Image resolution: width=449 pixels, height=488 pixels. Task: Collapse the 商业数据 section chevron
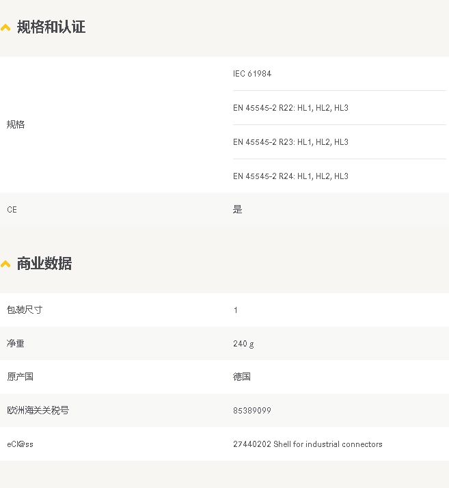pyautogui.click(x=5, y=265)
